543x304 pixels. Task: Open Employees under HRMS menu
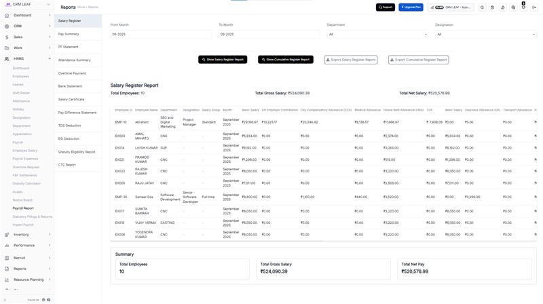(x=21, y=77)
